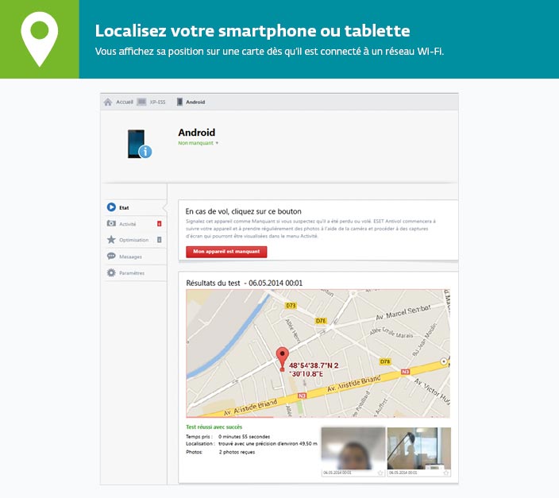559x498 pixels.
Task: Expand the Non manquant status dropdown
Action: (x=199, y=143)
